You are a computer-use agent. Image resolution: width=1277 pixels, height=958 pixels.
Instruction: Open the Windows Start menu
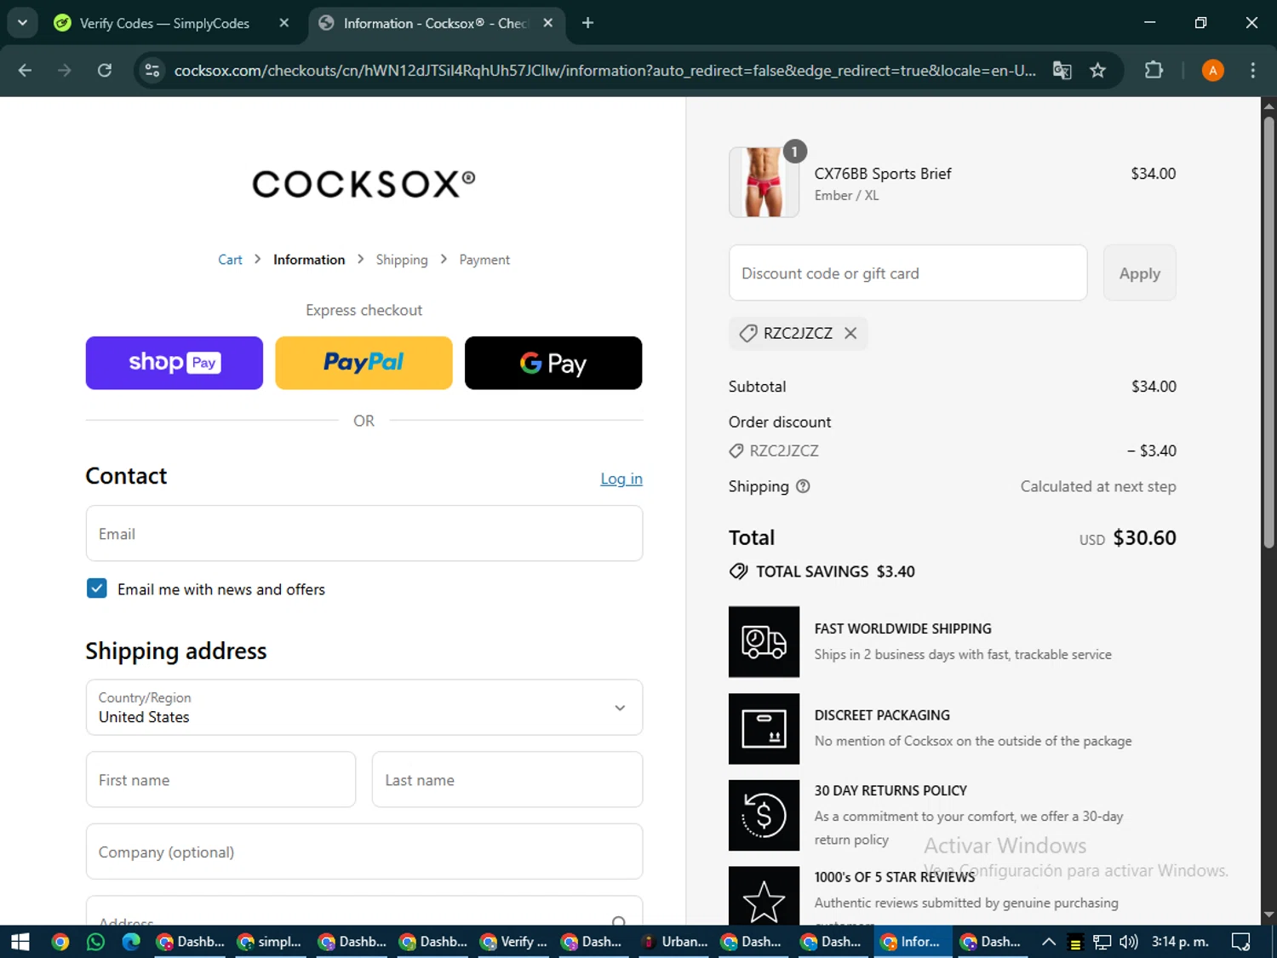pyautogui.click(x=20, y=942)
